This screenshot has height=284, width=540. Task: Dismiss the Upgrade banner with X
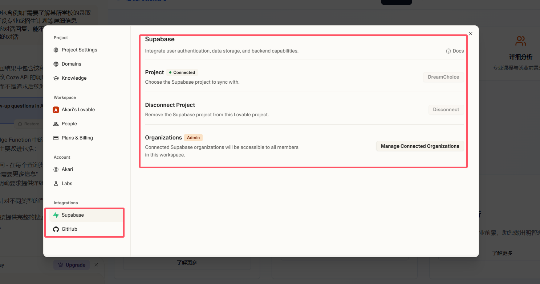96,265
